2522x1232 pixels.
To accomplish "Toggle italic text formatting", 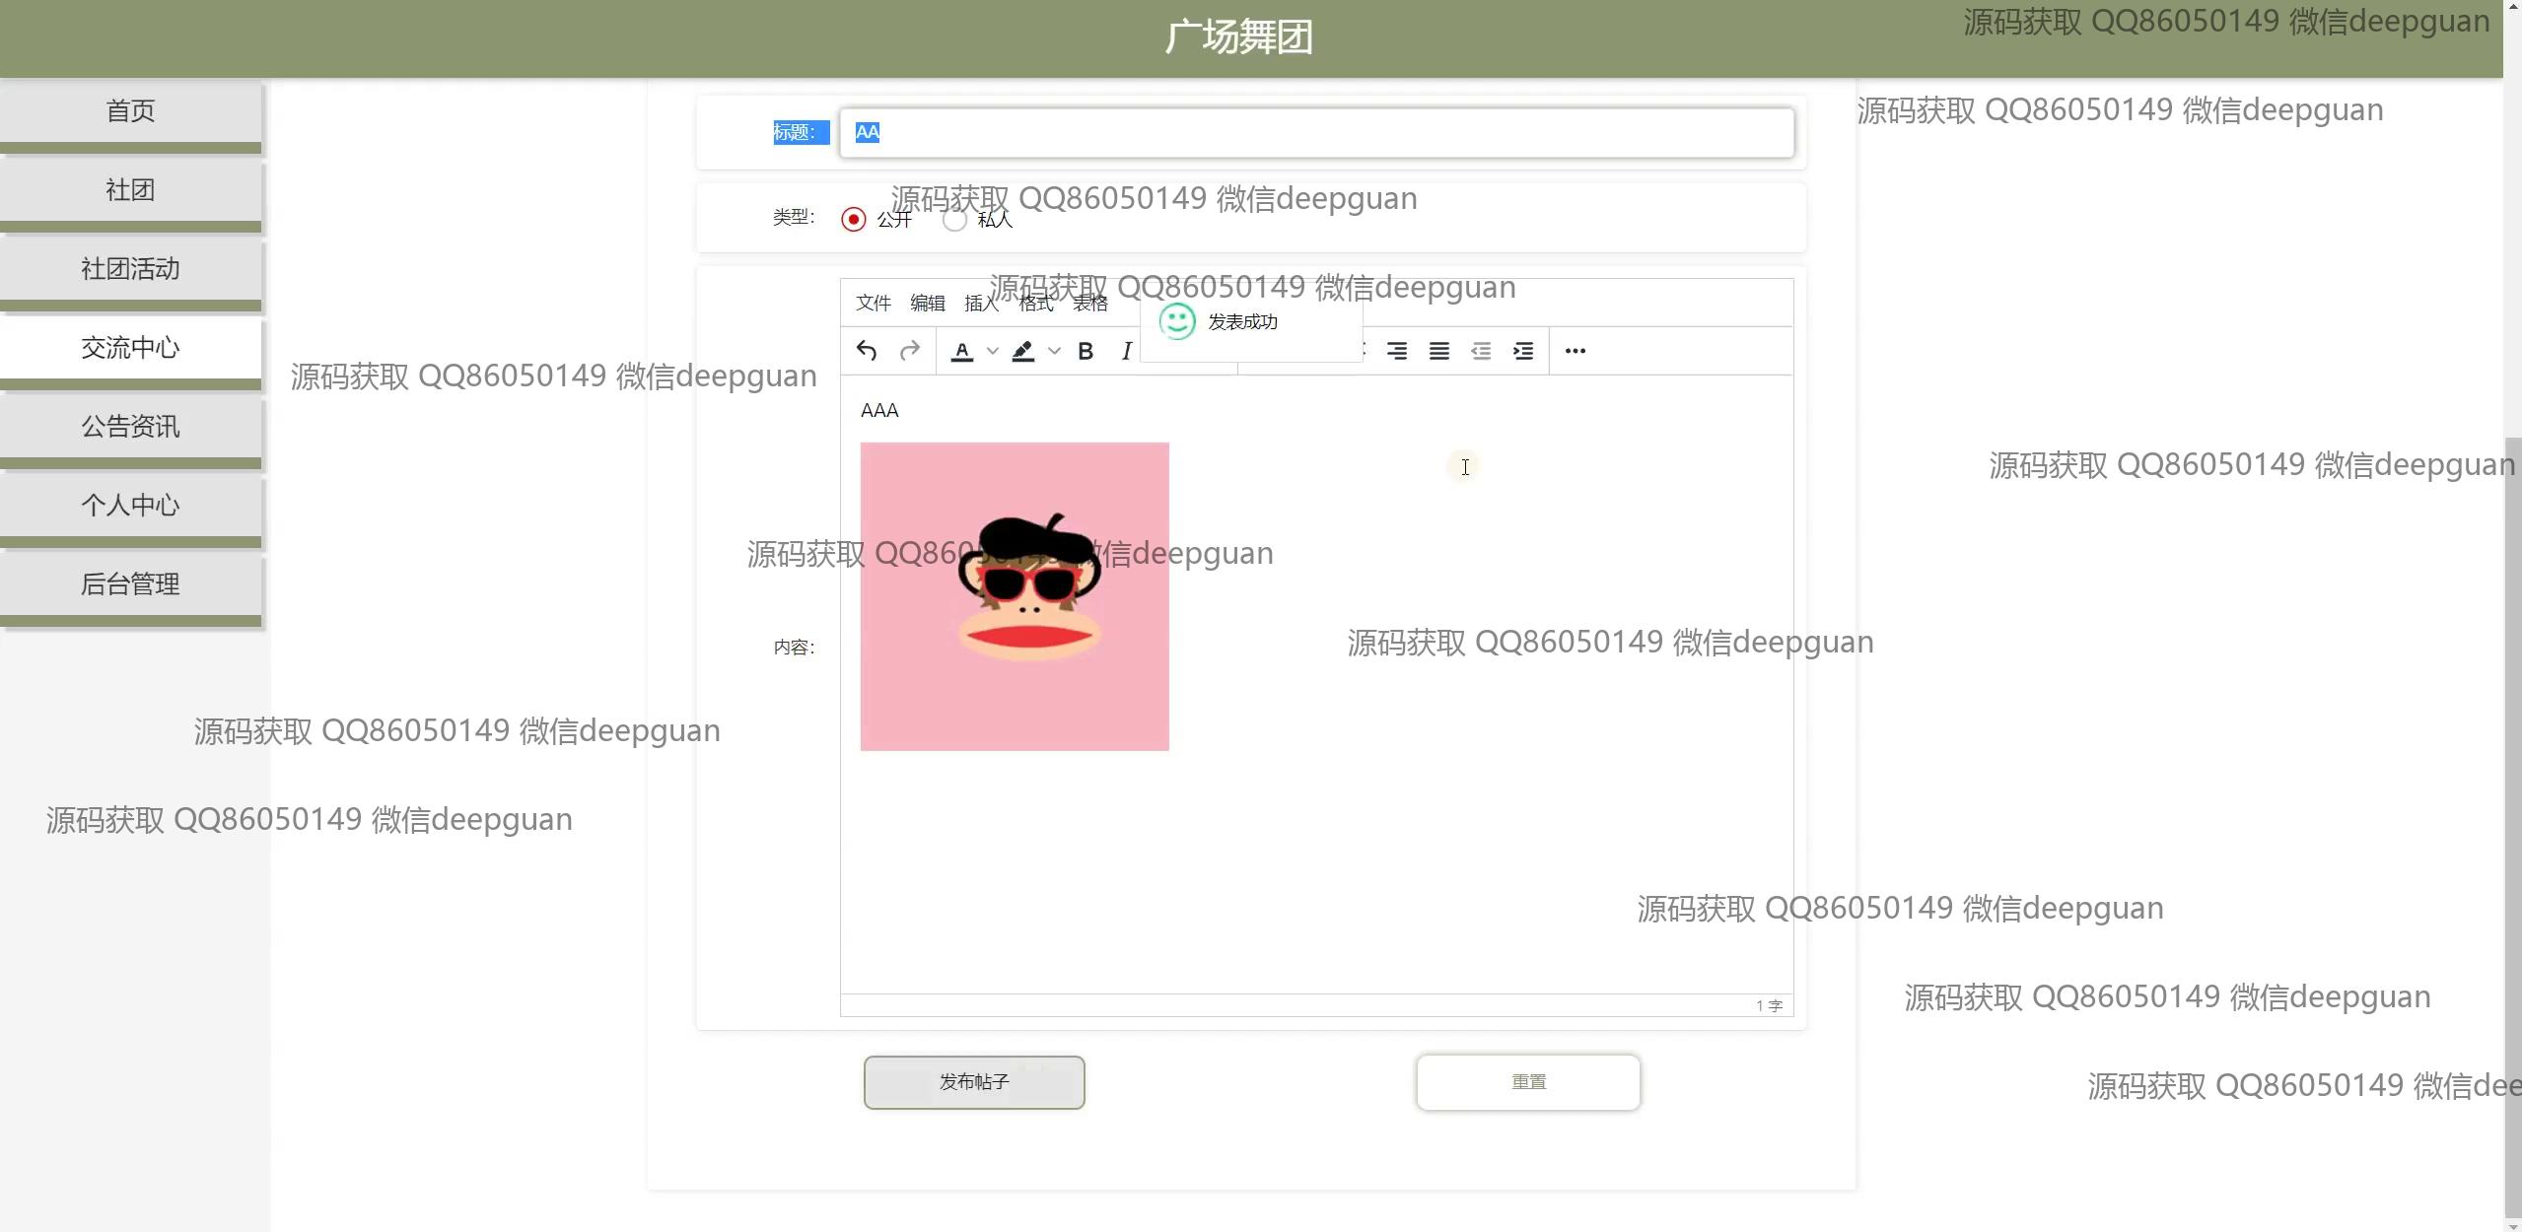I will pos(1126,351).
